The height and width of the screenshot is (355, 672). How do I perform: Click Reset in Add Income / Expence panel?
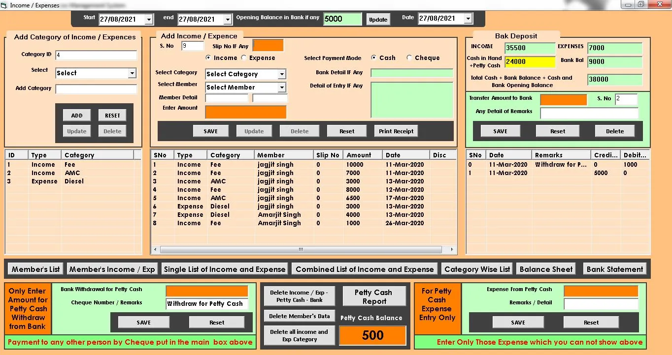(347, 131)
